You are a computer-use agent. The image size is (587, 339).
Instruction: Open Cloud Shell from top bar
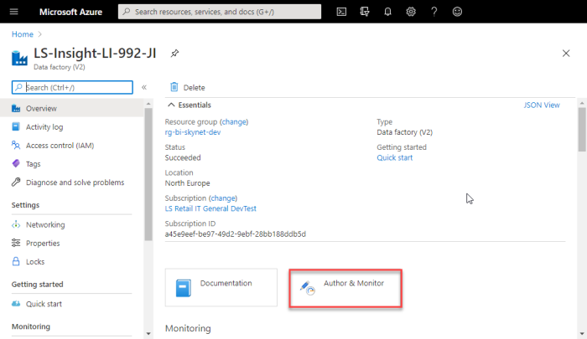pyautogui.click(x=341, y=12)
